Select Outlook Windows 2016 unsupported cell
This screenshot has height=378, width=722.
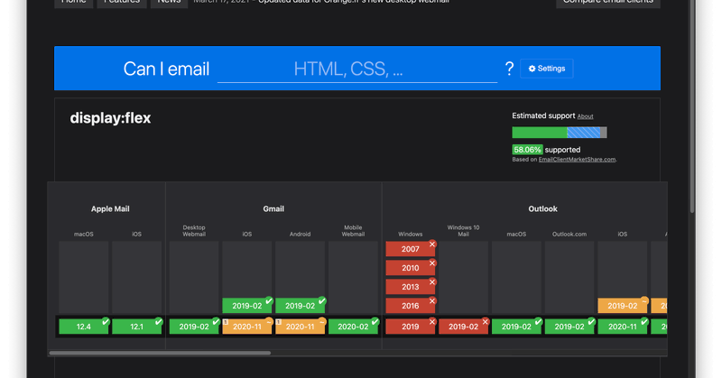click(411, 306)
